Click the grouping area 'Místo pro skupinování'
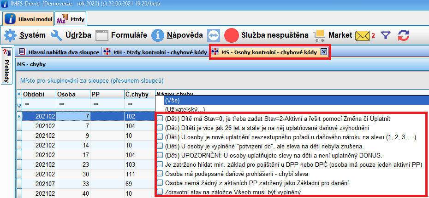429x198 pixels. coord(92,80)
